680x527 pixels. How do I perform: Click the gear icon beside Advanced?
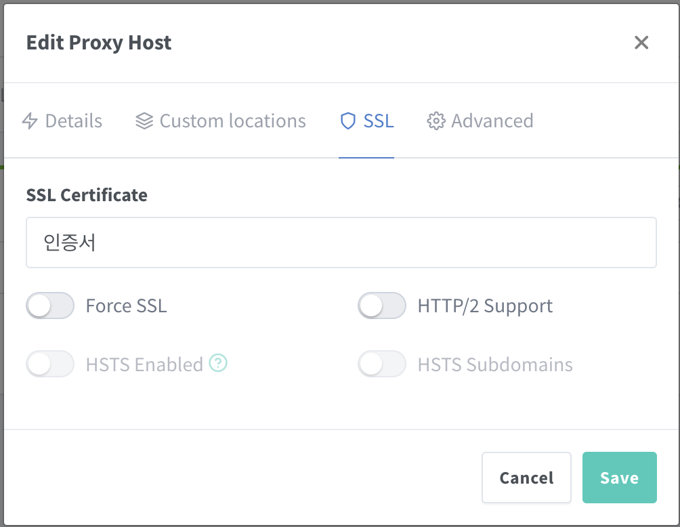[x=435, y=121]
